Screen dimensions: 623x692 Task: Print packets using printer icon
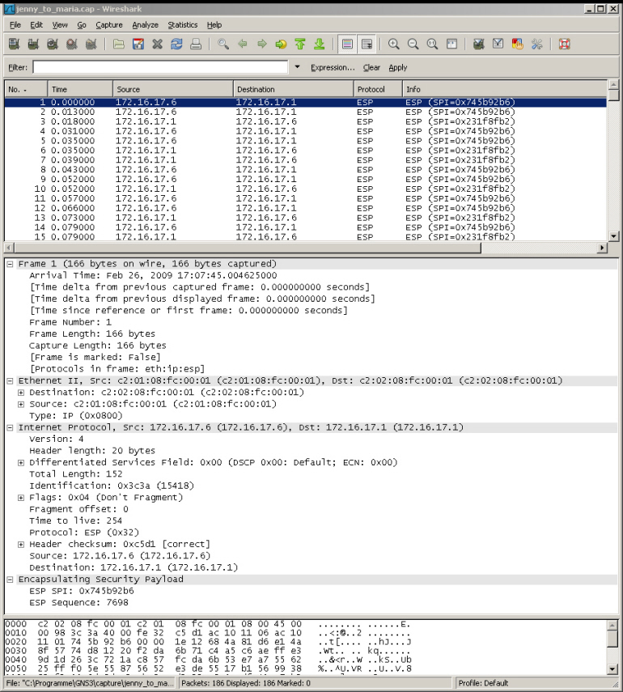point(196,44)
